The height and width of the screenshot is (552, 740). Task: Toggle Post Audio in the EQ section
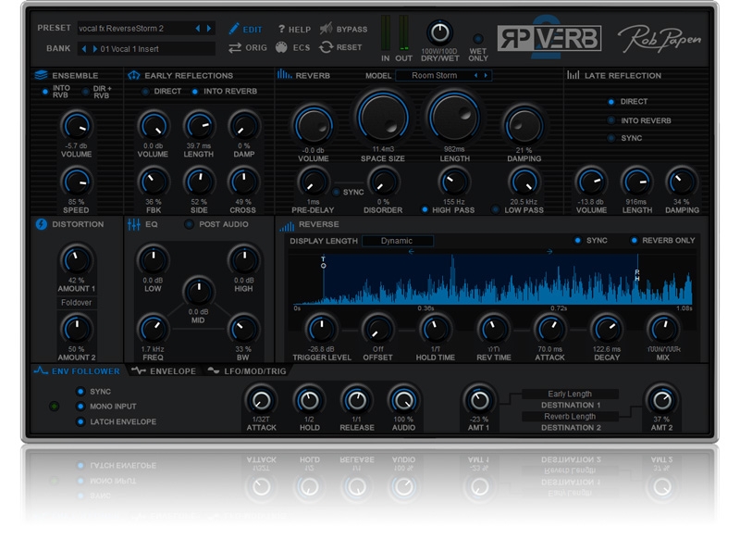[x=190, y=224]
